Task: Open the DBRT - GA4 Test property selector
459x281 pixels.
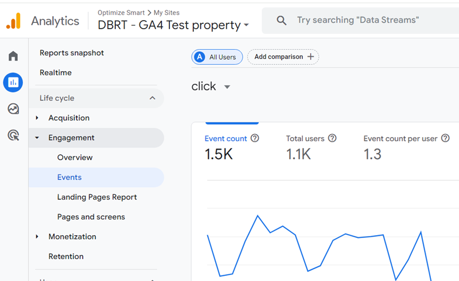Action: coord(173,25)
